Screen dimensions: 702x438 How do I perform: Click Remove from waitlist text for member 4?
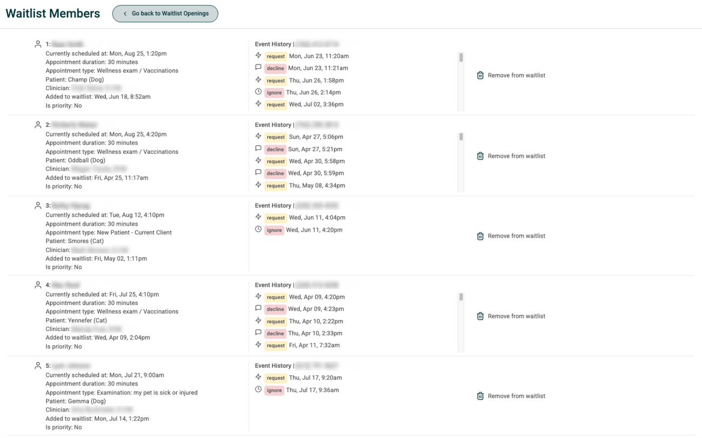click(516, 316)
